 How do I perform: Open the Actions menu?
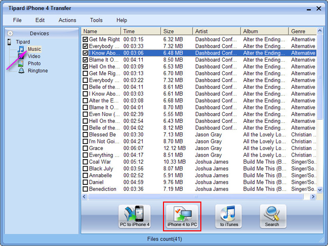(x=67, y=20)
